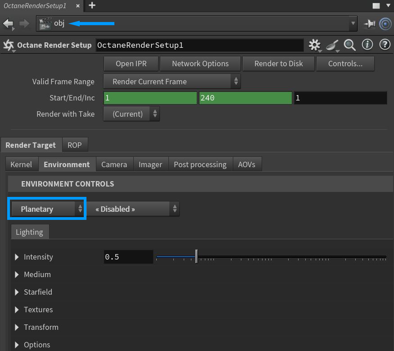Switch to the Camera tab
This screenshot has height=351, width=394.
tap(114, 164)
